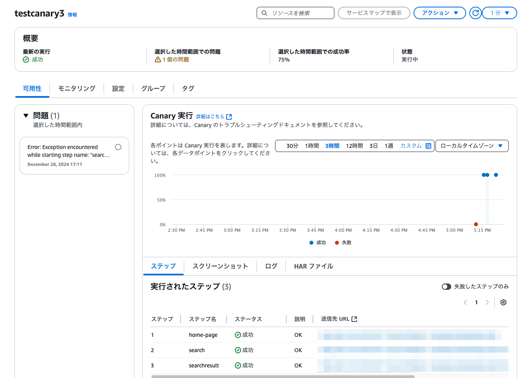Click the searchresult step name
Screen dimensions: 527x378
point(204,365)
